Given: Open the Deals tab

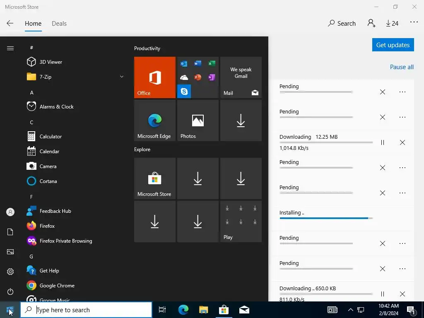Looking at the screenshot, I should (x=59, y=24).
